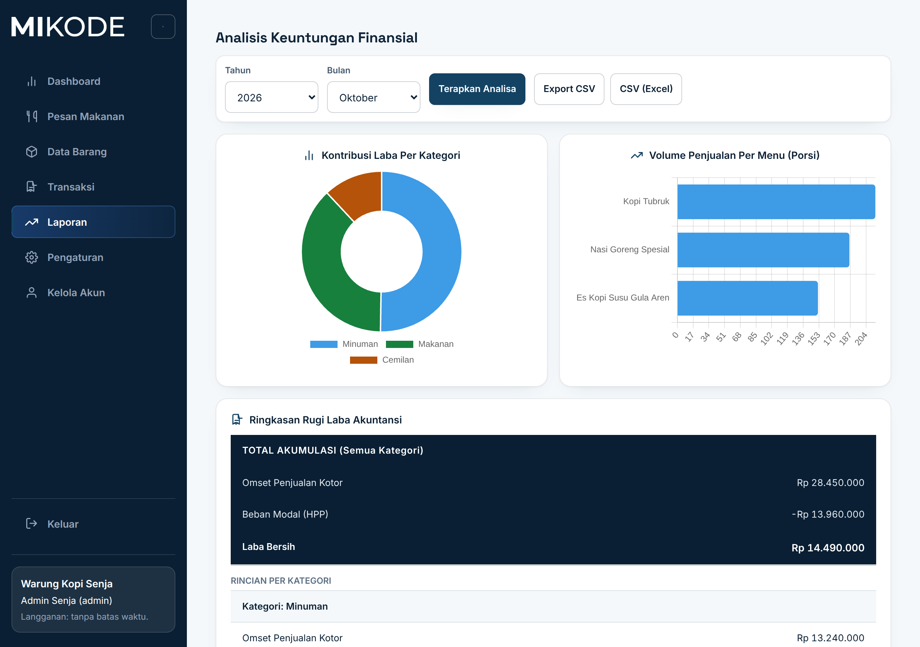The width and height of the screenshot is (920, 647).
Task: Click trend icon beside Volume Penjualan title
Action: click(x=637, y=156)
